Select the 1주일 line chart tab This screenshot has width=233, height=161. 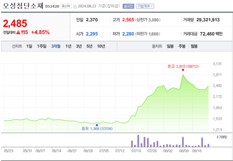tap(42, 46)
